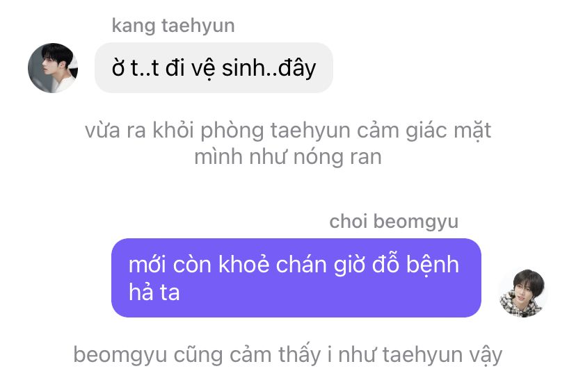Select the purple "mới còn khoẻ chán" message bubble

[296, 278]
